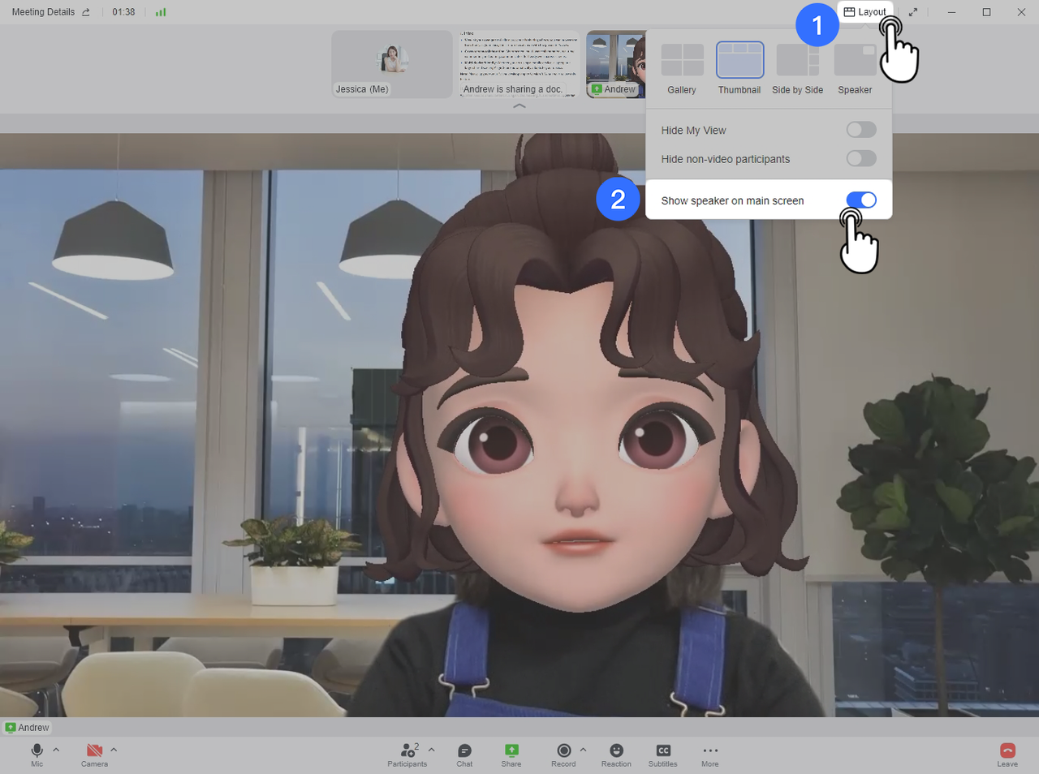Screen dimensions: 1039x774
Task: Open the Layout menu
Action: point(864,11)
